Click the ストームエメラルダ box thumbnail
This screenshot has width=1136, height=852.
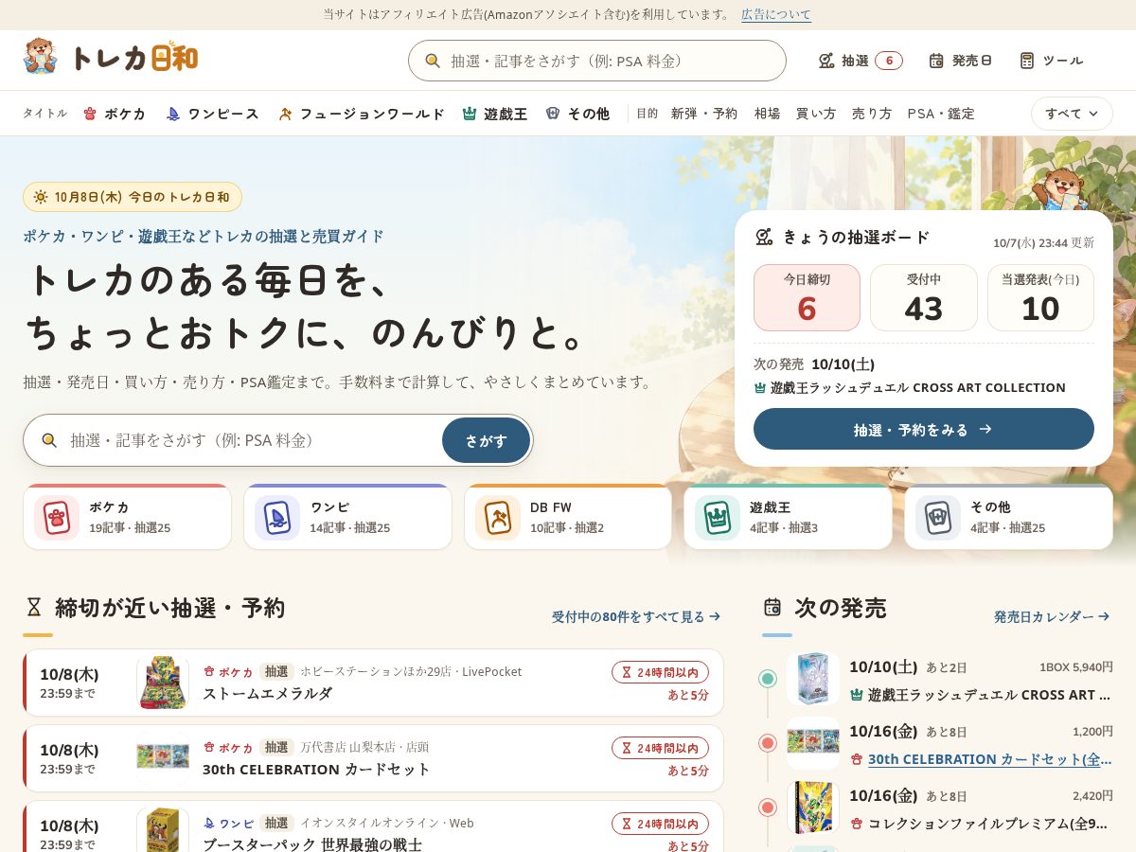pyautogui.click(x=163, y=683)
